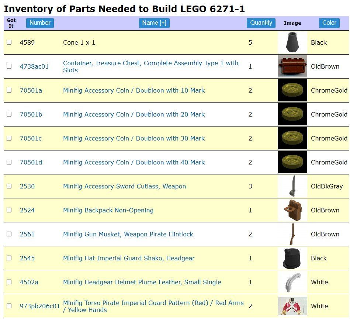Viewport: 350px width, 319px height.
Task: Click the ChromeGold color in the 70501a row
Action: [x=329, y=90]
